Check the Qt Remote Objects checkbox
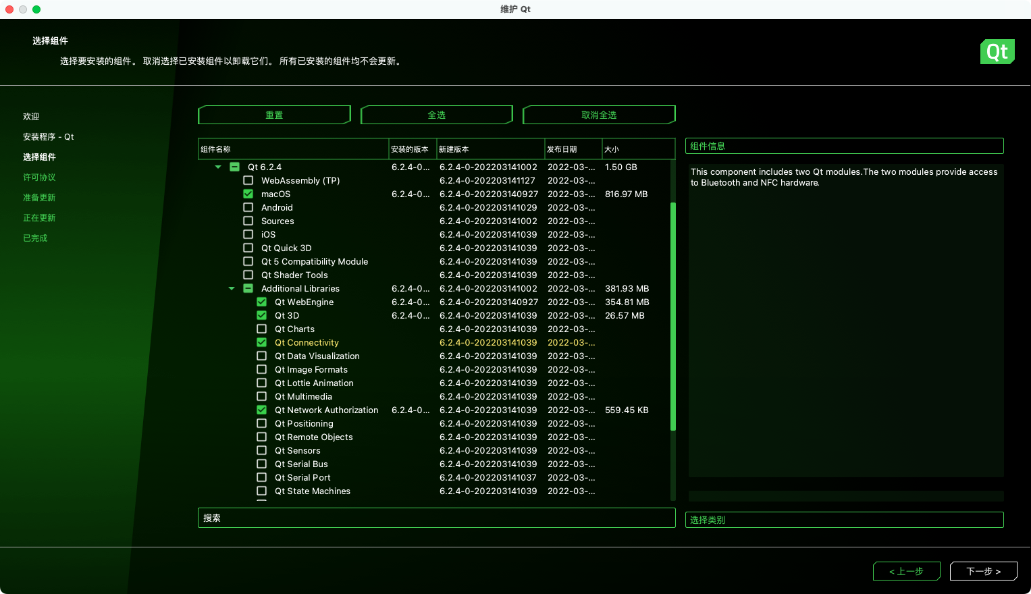1031x594 pixels. pos(261,437)
